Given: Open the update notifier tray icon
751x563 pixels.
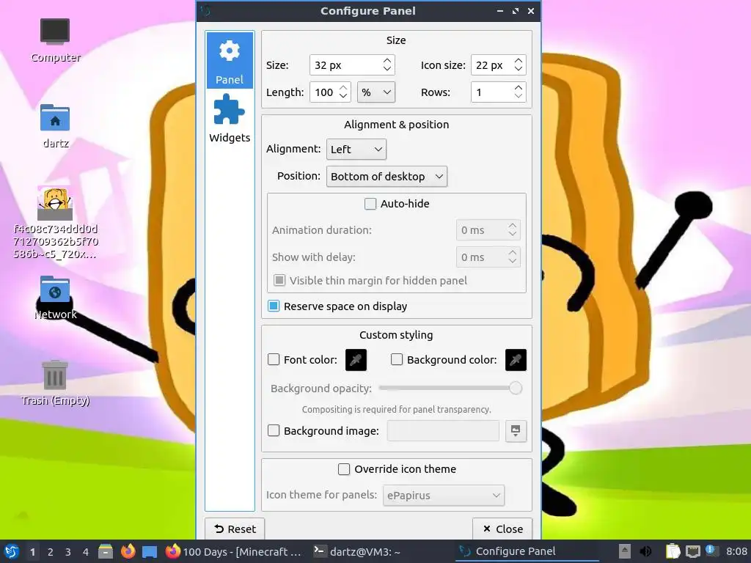Looking at the screenshot, I should coord(711,551).
